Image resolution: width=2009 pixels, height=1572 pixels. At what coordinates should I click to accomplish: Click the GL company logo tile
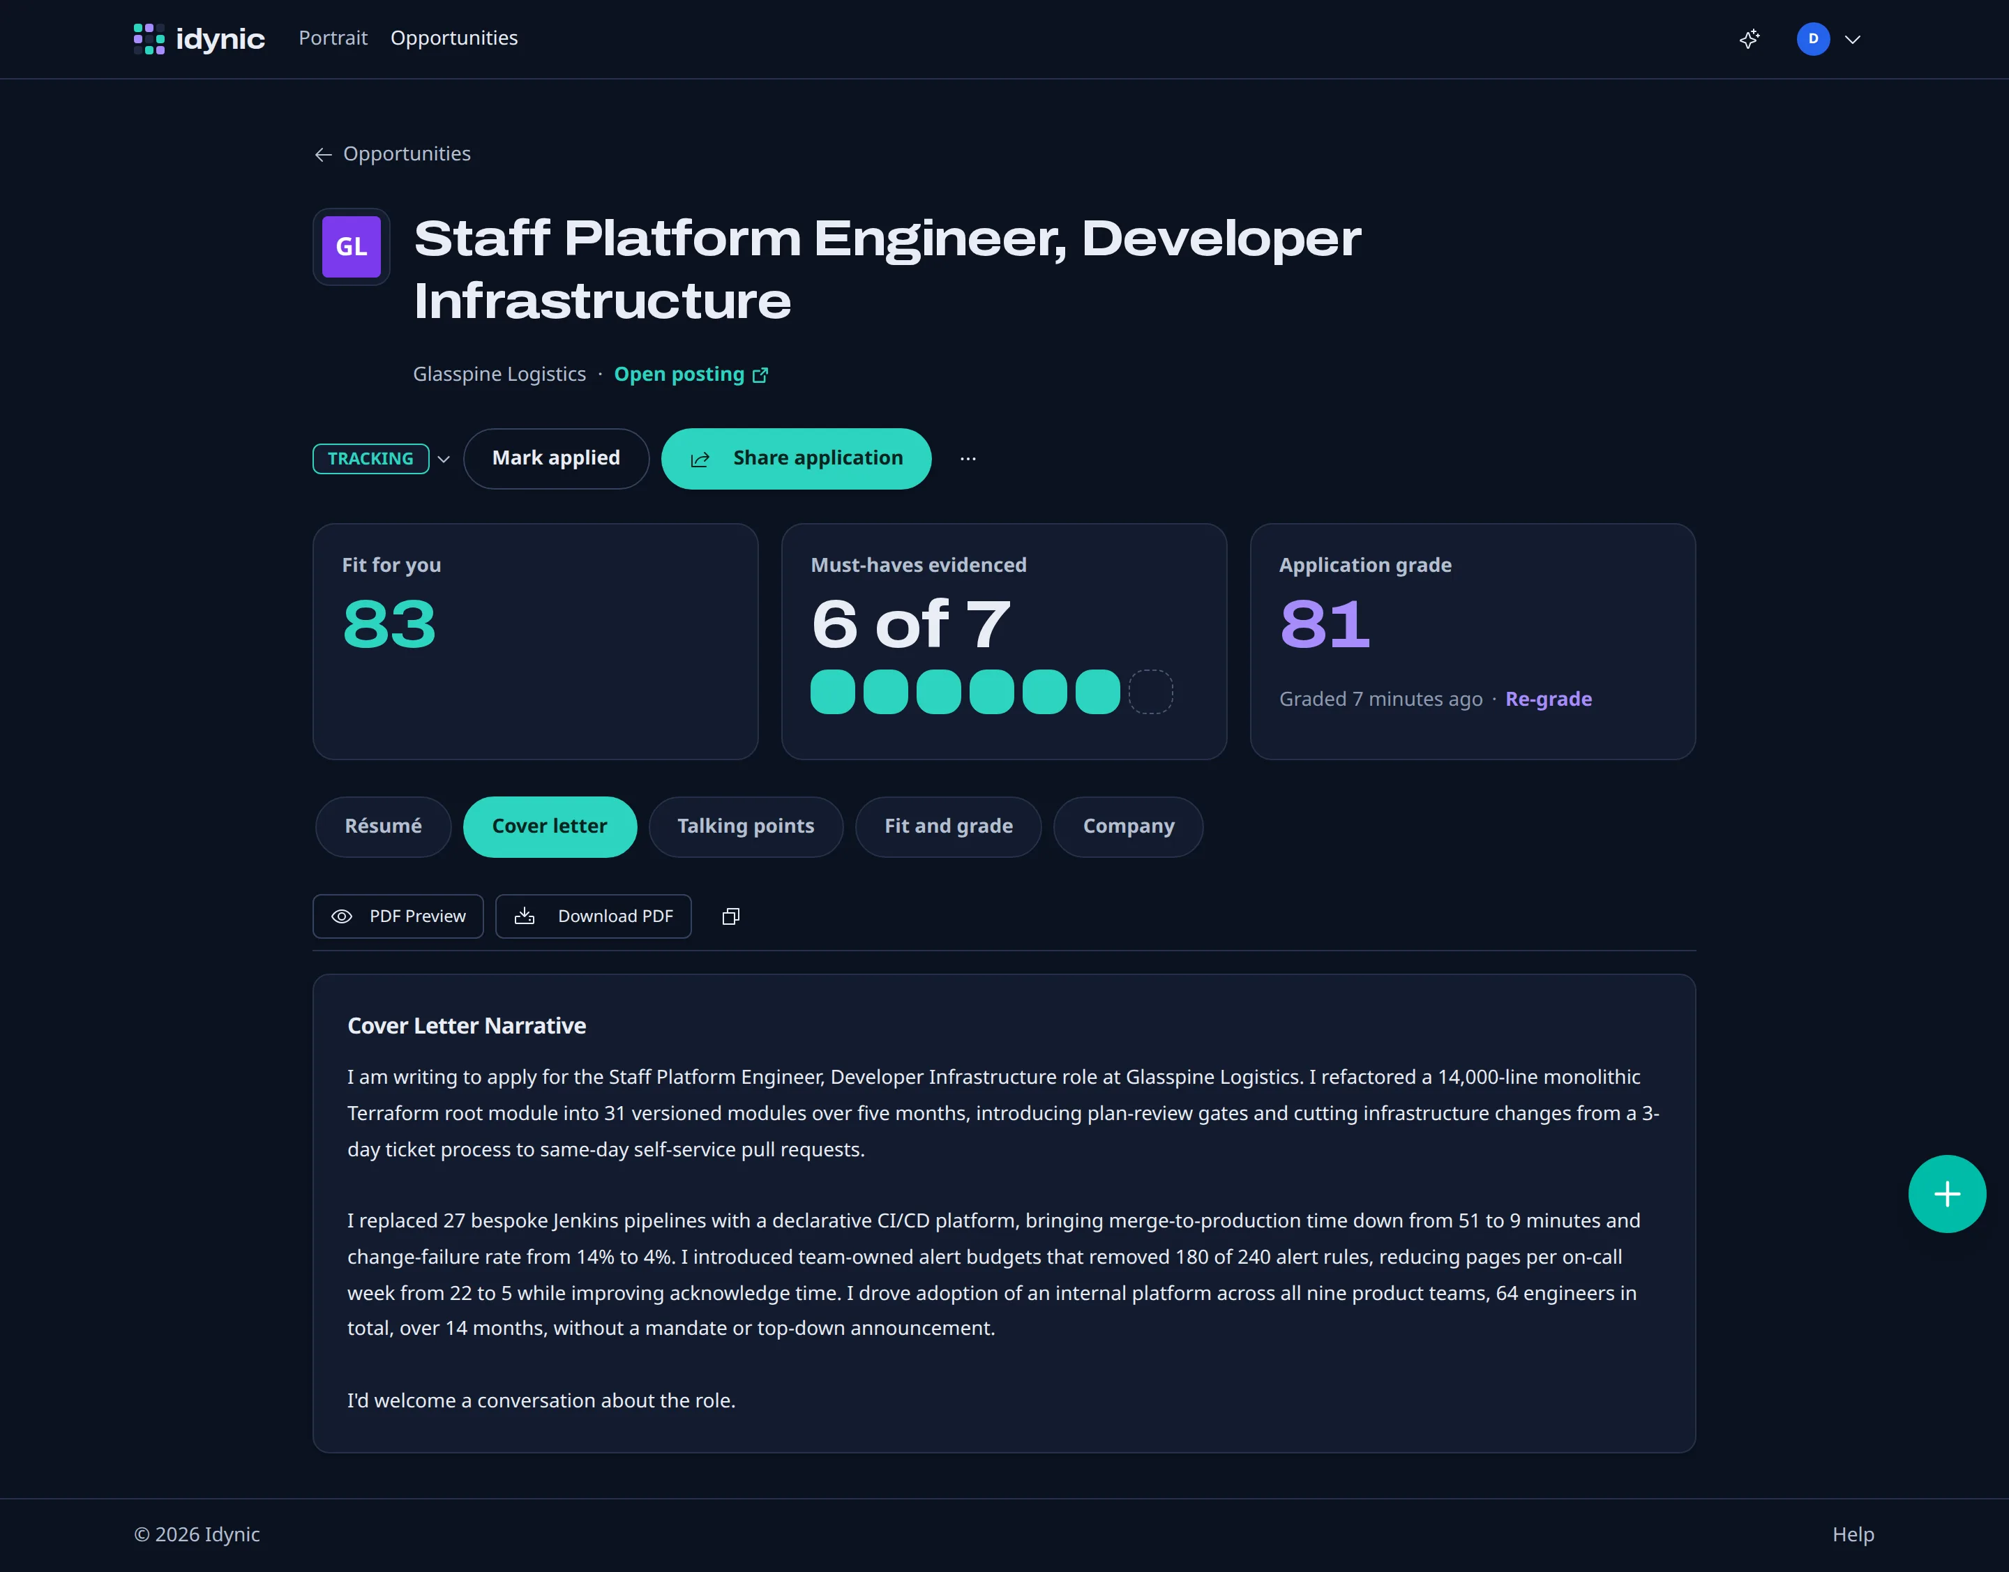[x=351, y=247]
